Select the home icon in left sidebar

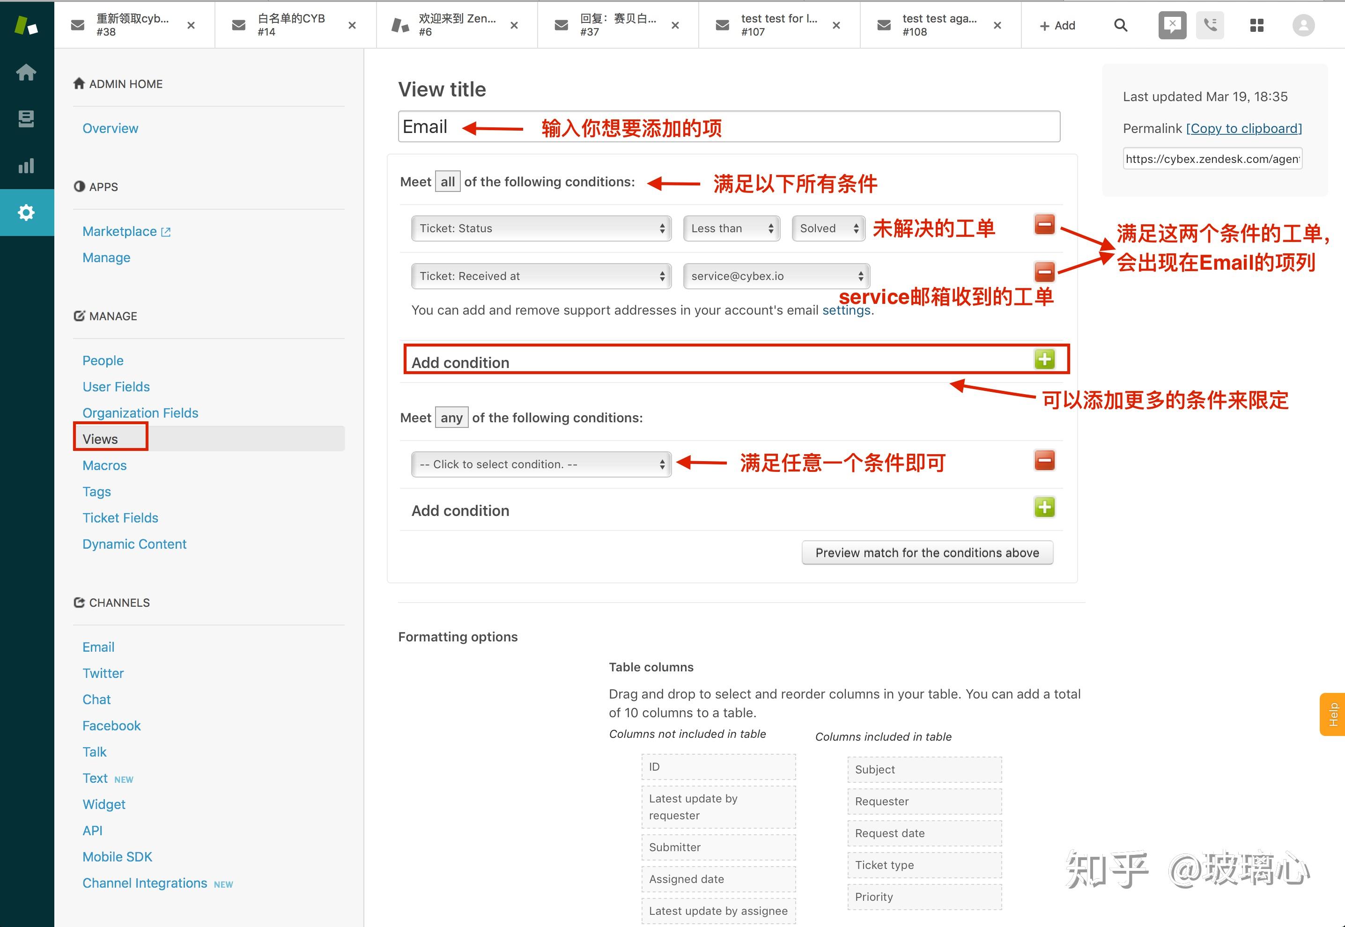pos(26,72)
